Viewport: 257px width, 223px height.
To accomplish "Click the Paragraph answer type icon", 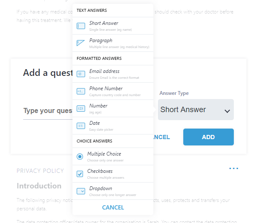I will [81, 43].
